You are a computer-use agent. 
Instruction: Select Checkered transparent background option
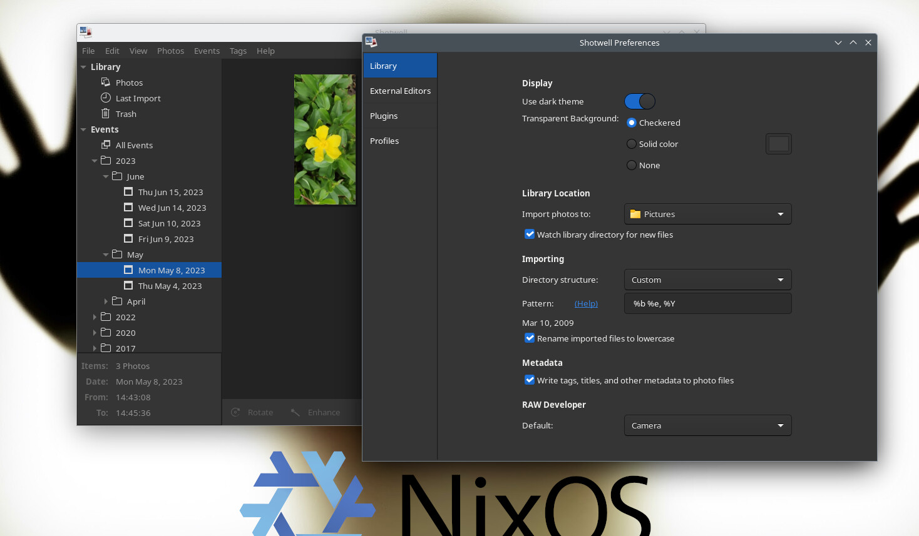click(632, 123)
